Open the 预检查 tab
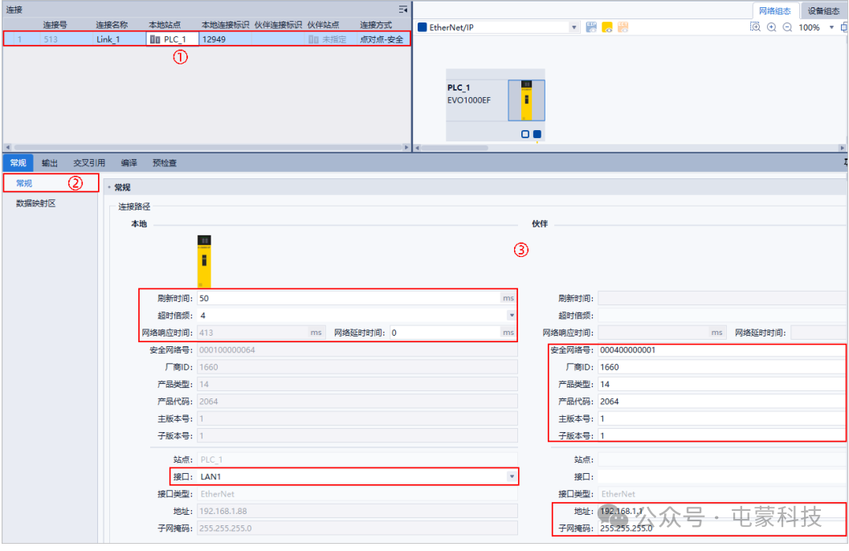This screenshot has height=551, width=849. click(x=164, y=163)
